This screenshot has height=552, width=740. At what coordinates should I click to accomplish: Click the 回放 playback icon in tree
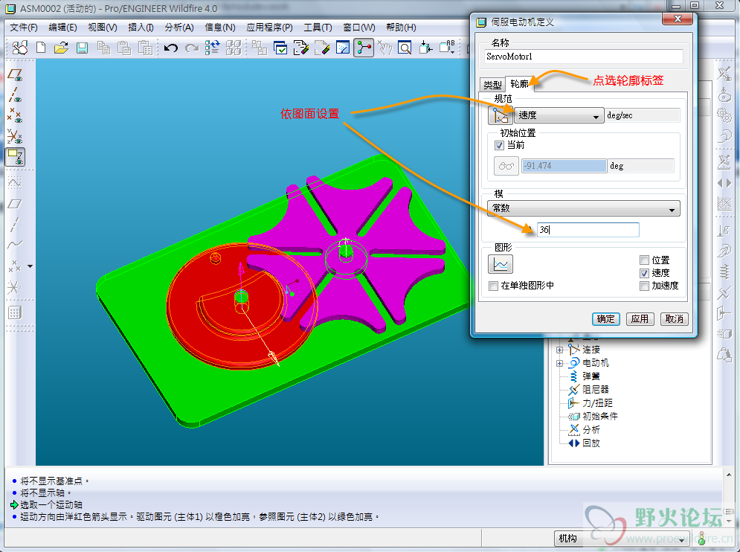573,443
